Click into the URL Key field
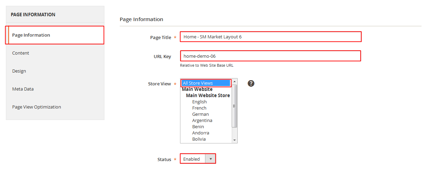 tap(271, 56)
